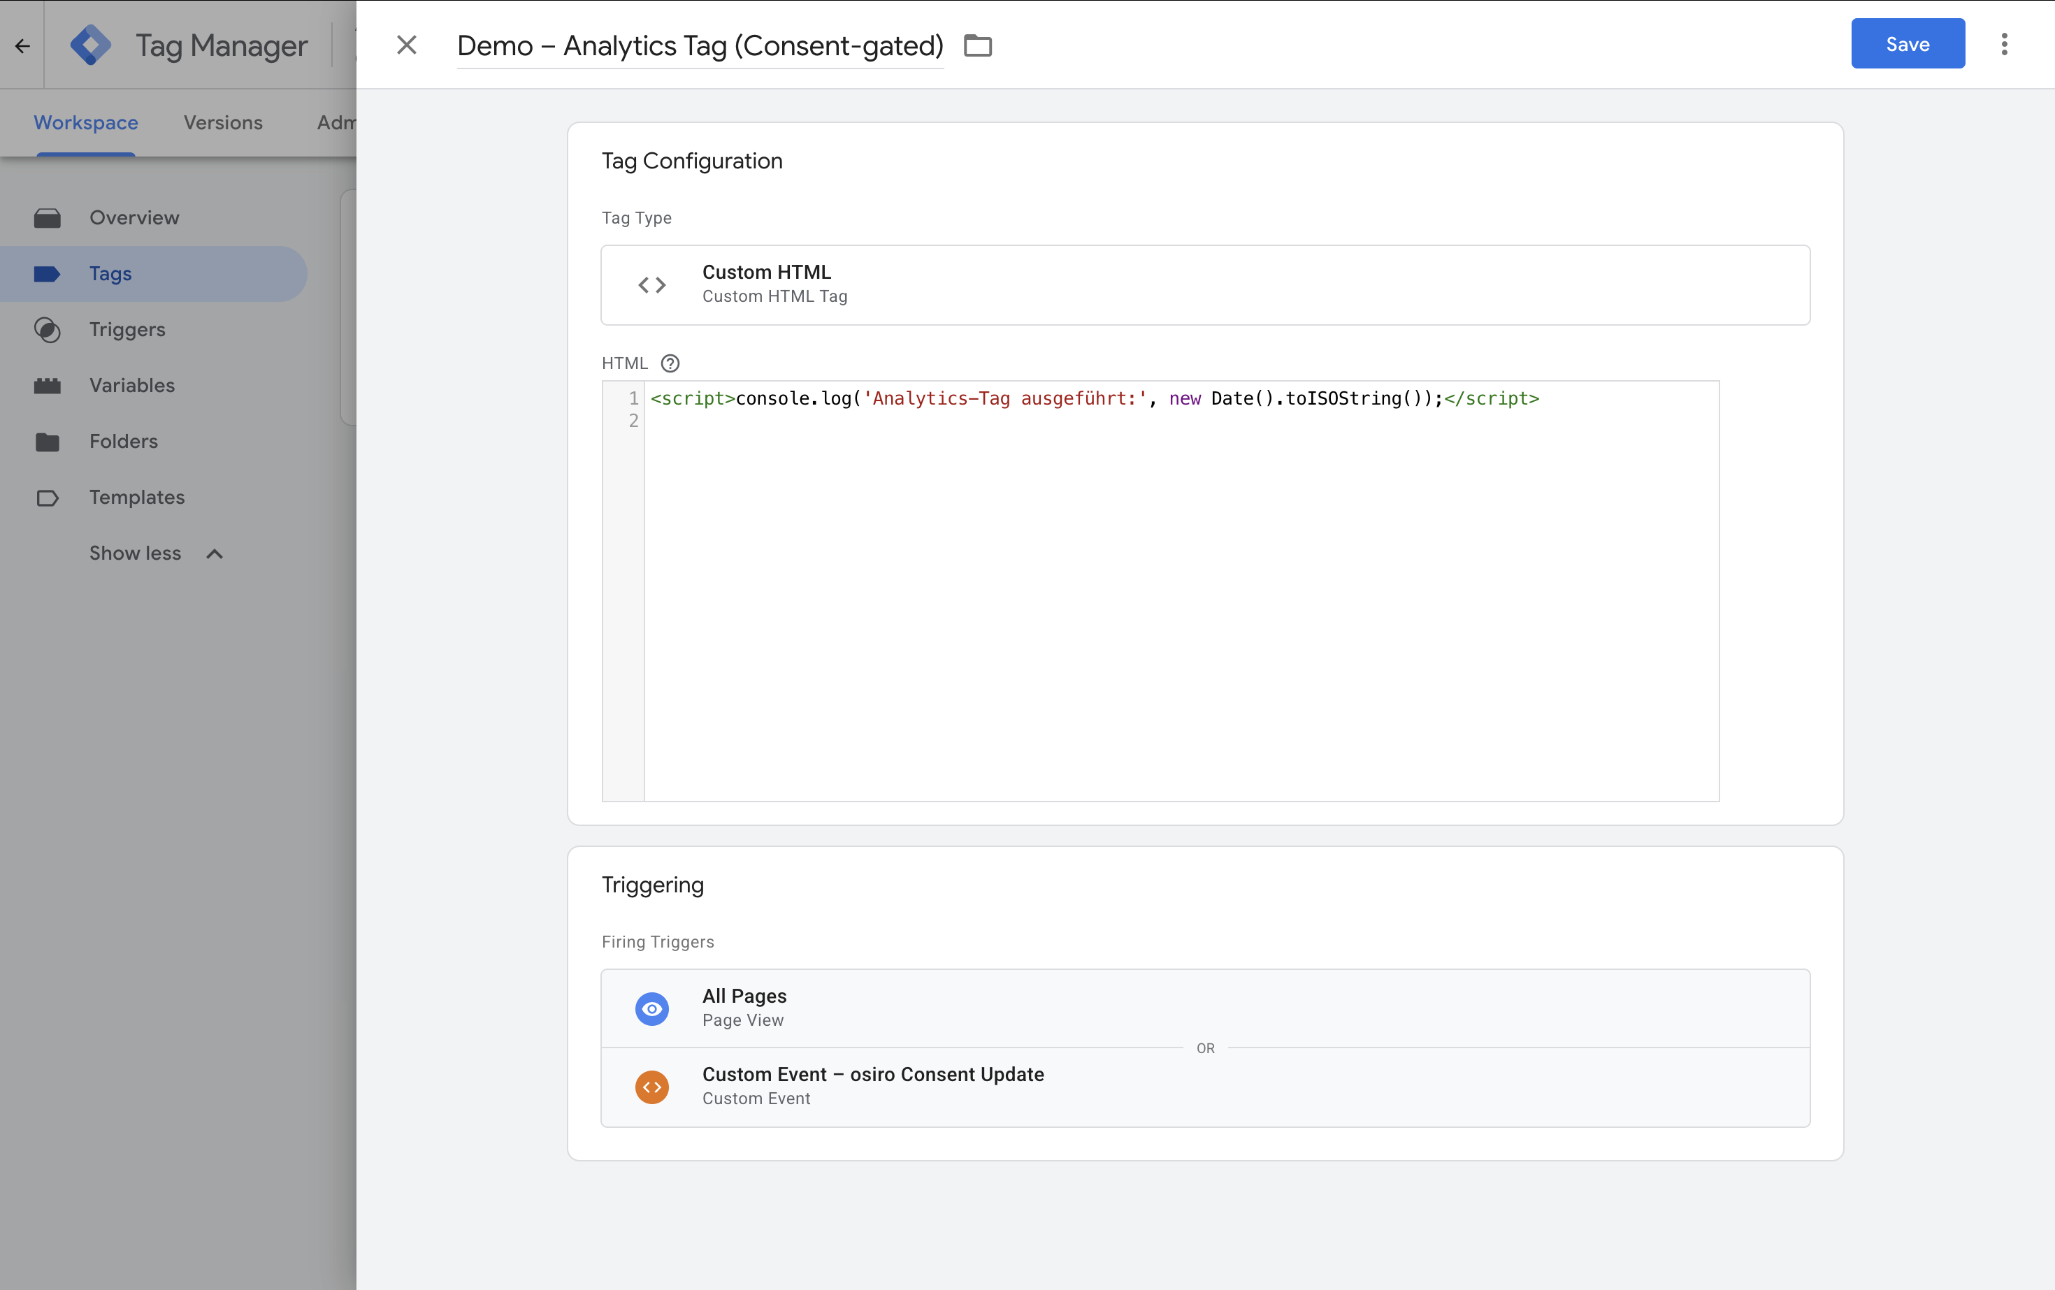Click the "Firing Triggers" label

657,942
